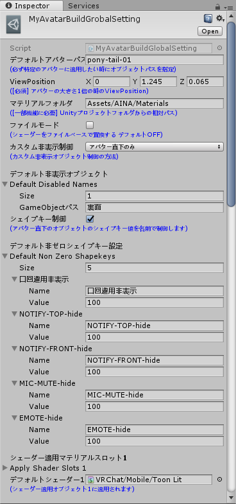236x504 pixels.
Task: Edit the Value field under NOTIFY-FRONT-hide
Action: [155, 372]
